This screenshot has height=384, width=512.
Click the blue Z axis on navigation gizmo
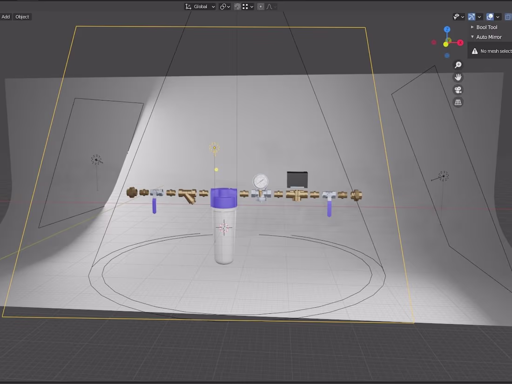click(447, 29)
